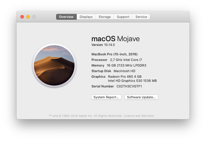
Task: Click the Startup Disk label
Action: tap(101, 71)
